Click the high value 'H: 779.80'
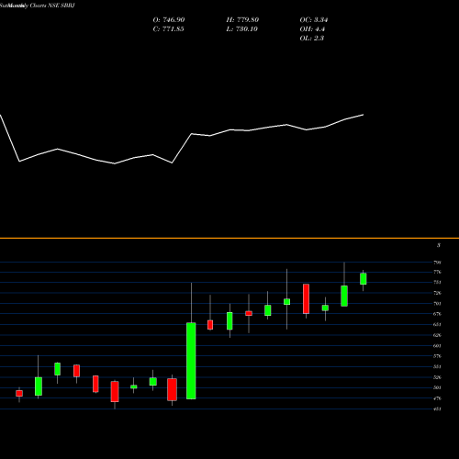The image size is (459, 459). [242, 20]
